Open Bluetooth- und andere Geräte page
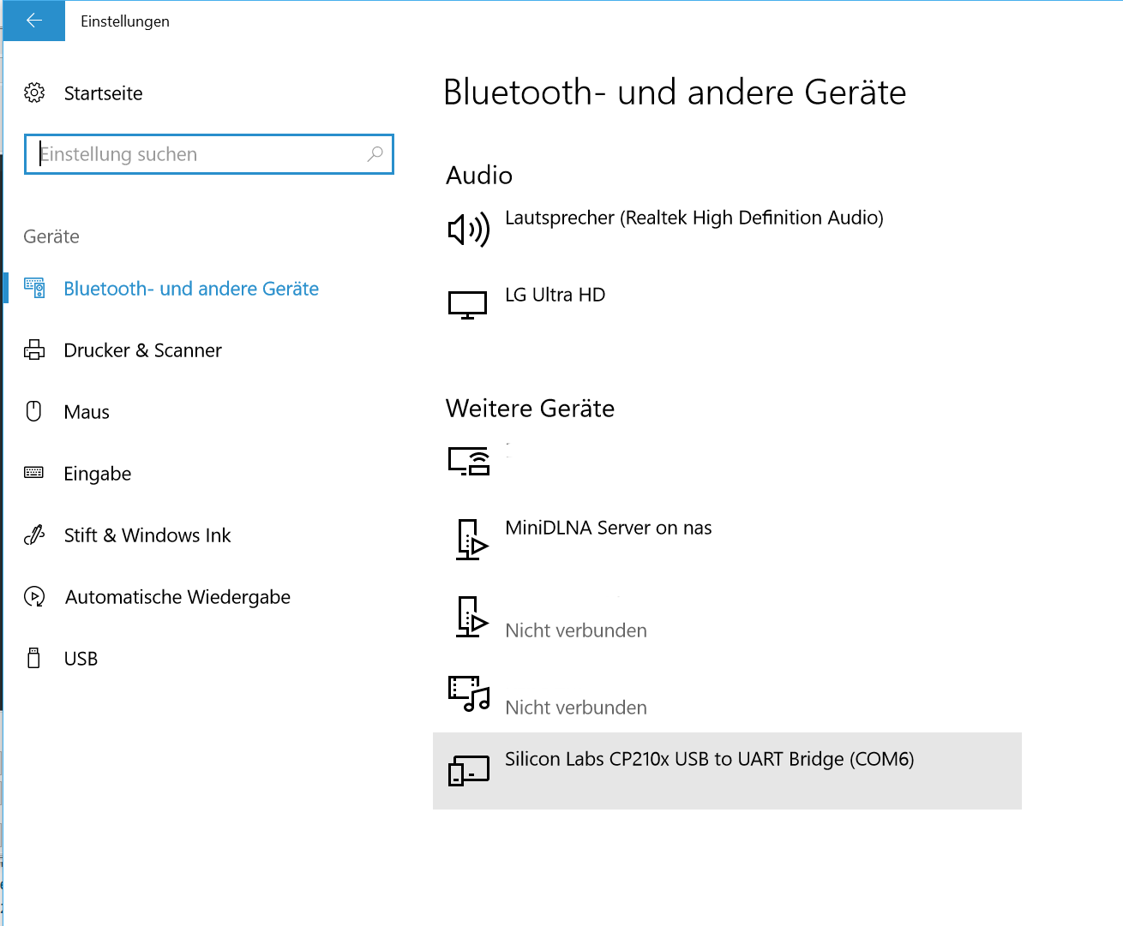Viewport: 1123px width, 926px height. 191,289
